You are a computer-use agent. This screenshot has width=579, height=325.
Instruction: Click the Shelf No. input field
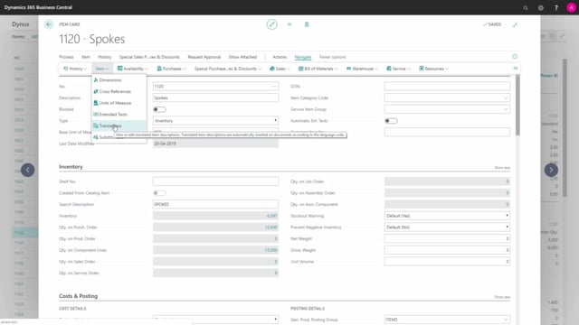pyautogui.click(x=215, y=181)
